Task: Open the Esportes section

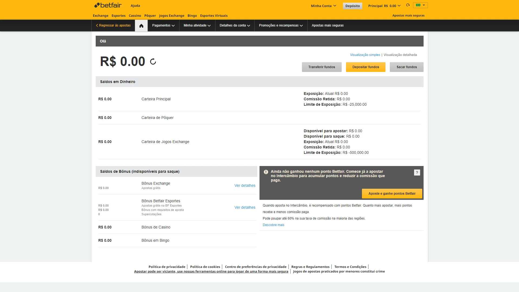Action: [118, 16]
